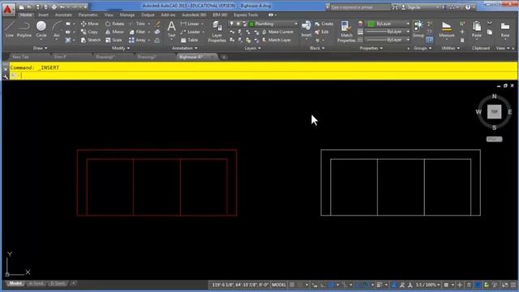Expand the Utilities panel
Image resolution: width=519 pixels, height=292 pixels.
point(451,49)
